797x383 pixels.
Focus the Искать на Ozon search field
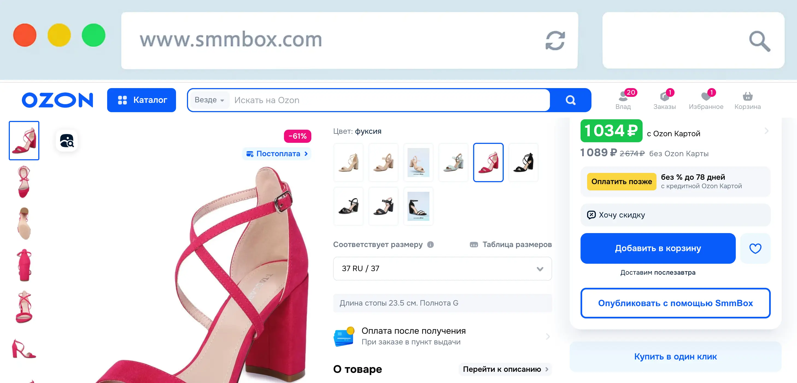coord(390,100)
